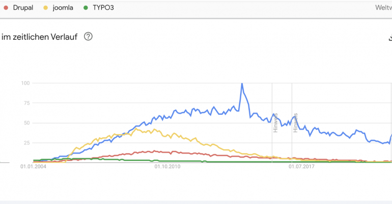Click the yellow joomla legend dot
Screen dimensions: 392x204
click(x=45, y=8)
